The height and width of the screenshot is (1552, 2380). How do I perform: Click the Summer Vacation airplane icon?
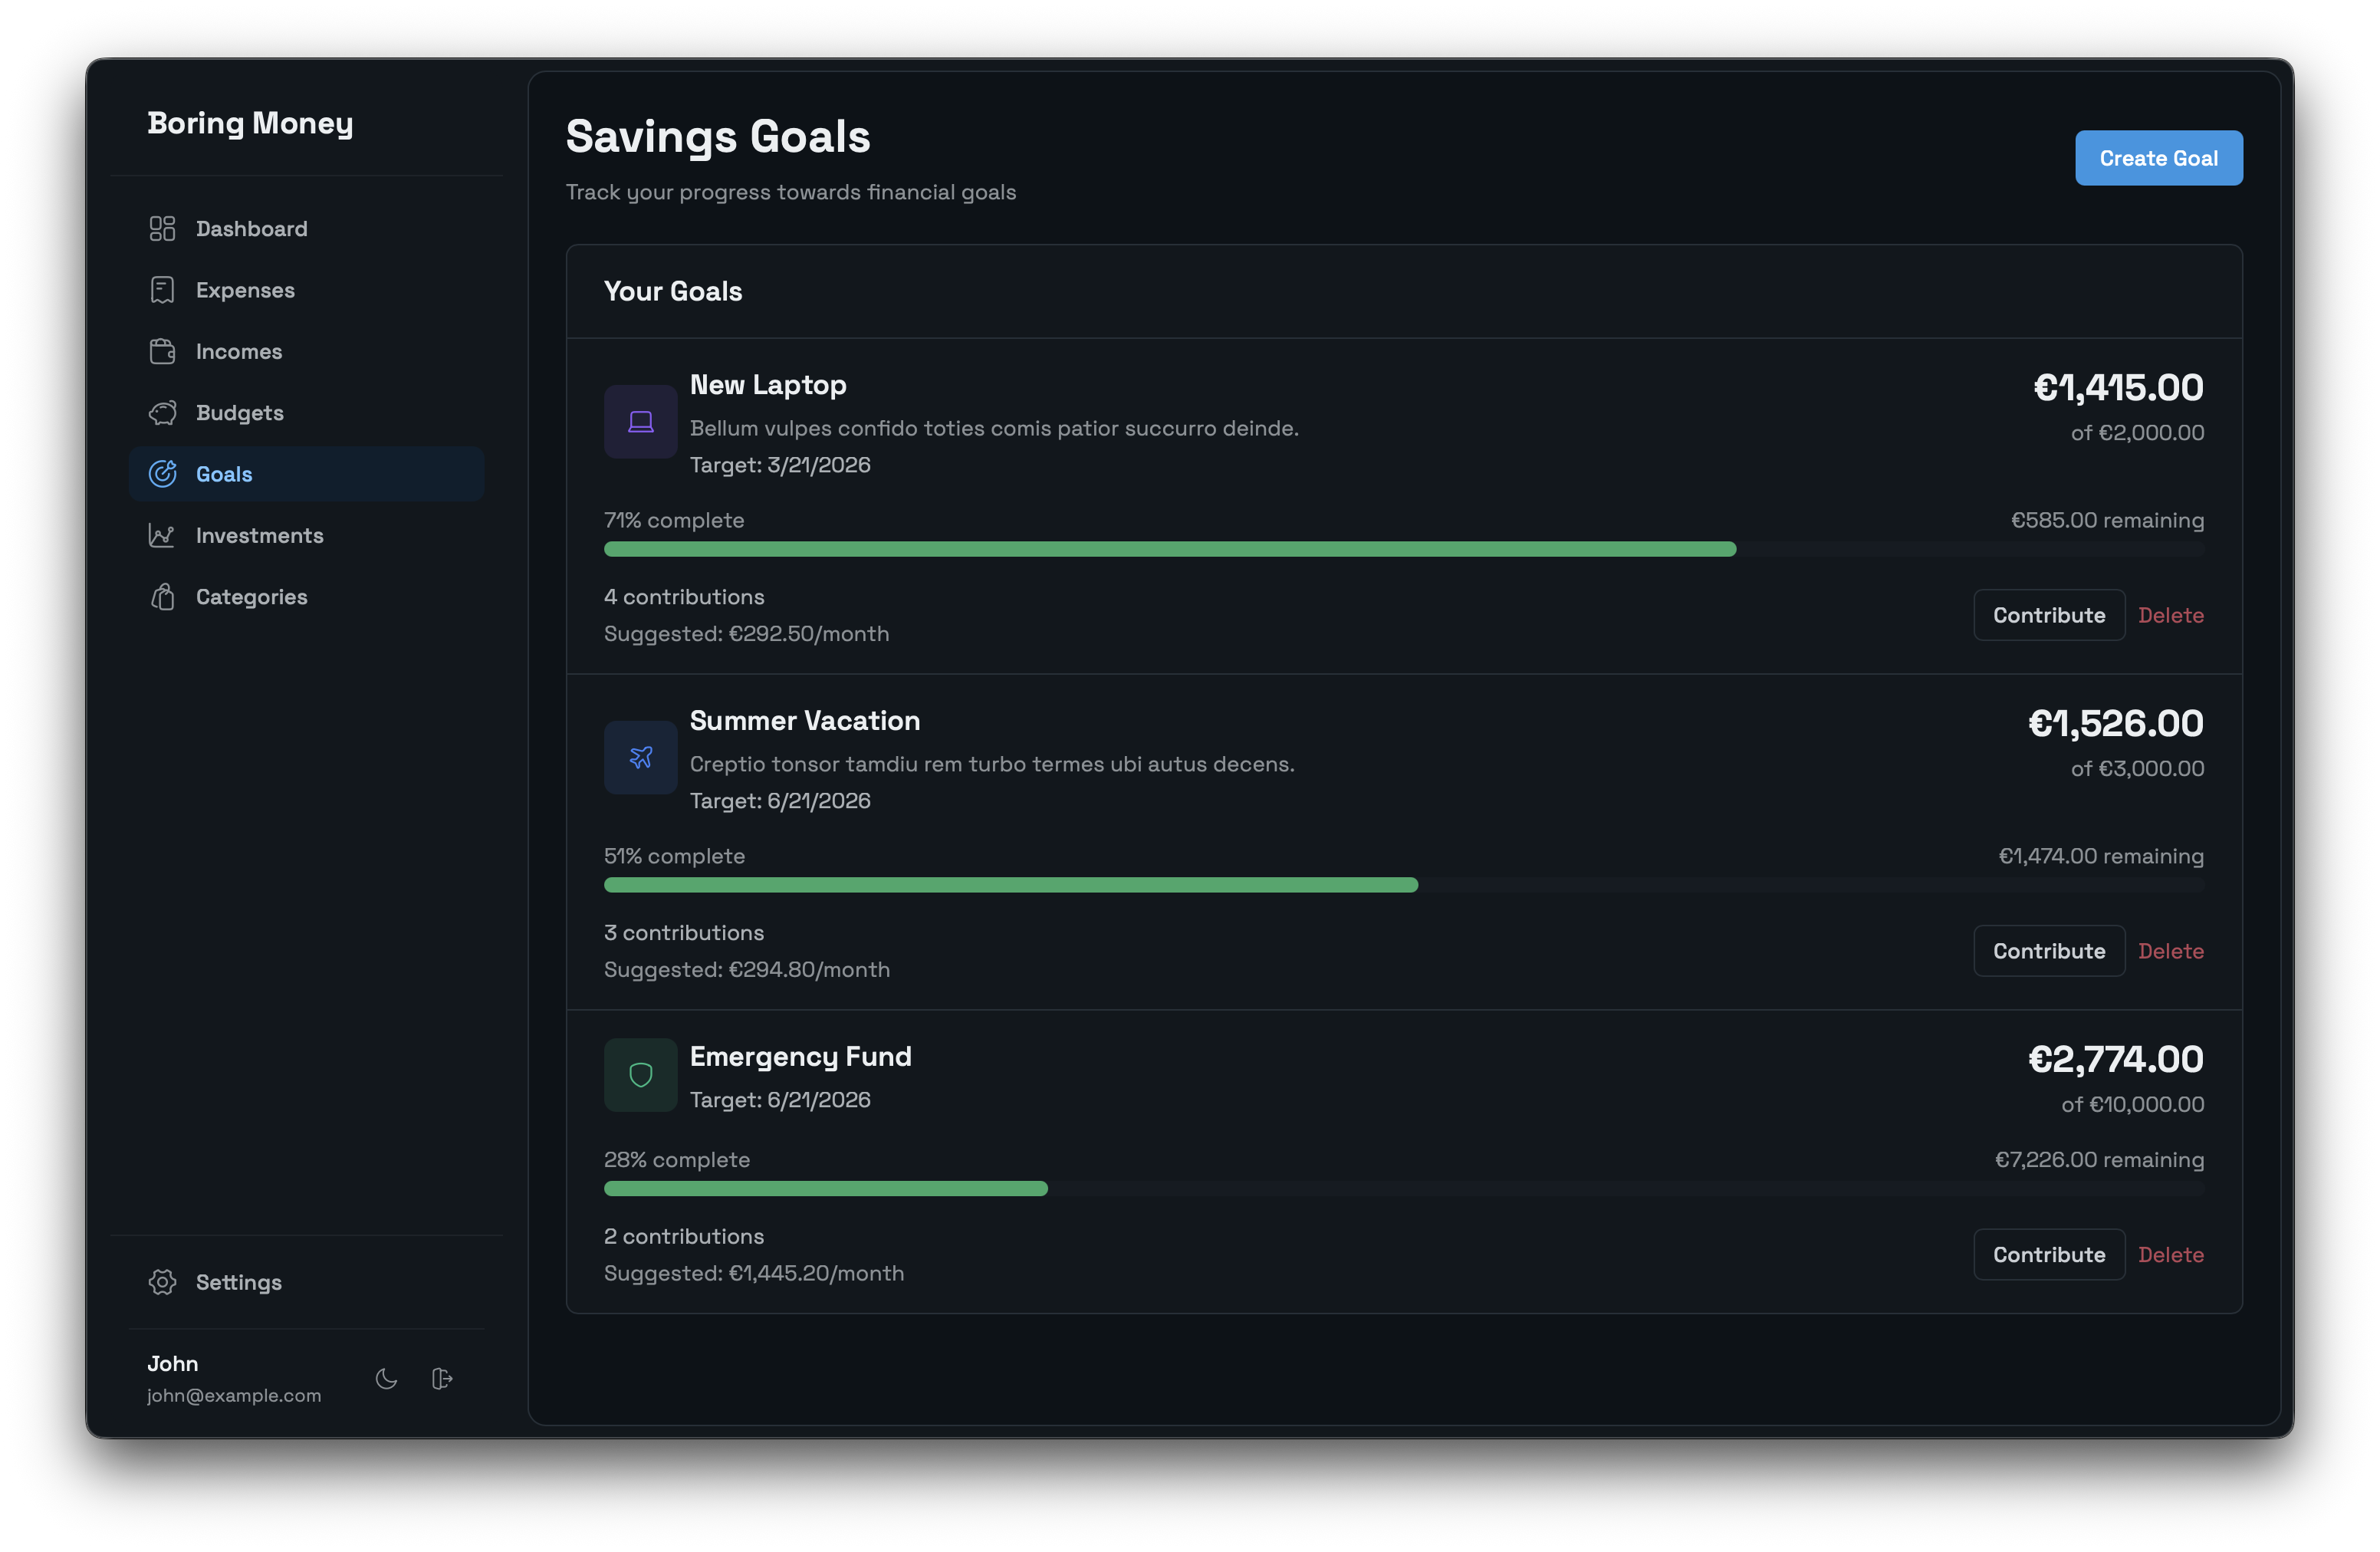click(x=640, y=758)
